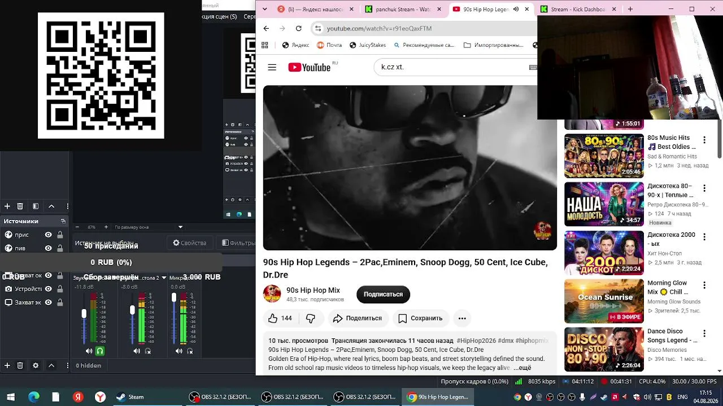Mute the Микрофон mixer channel
Image resolution: width=723 pixels, height=406 pixels.
[178, 351]
